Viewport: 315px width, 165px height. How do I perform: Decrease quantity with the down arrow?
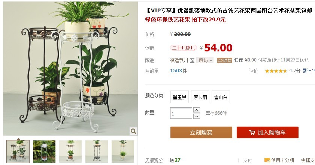197,116
